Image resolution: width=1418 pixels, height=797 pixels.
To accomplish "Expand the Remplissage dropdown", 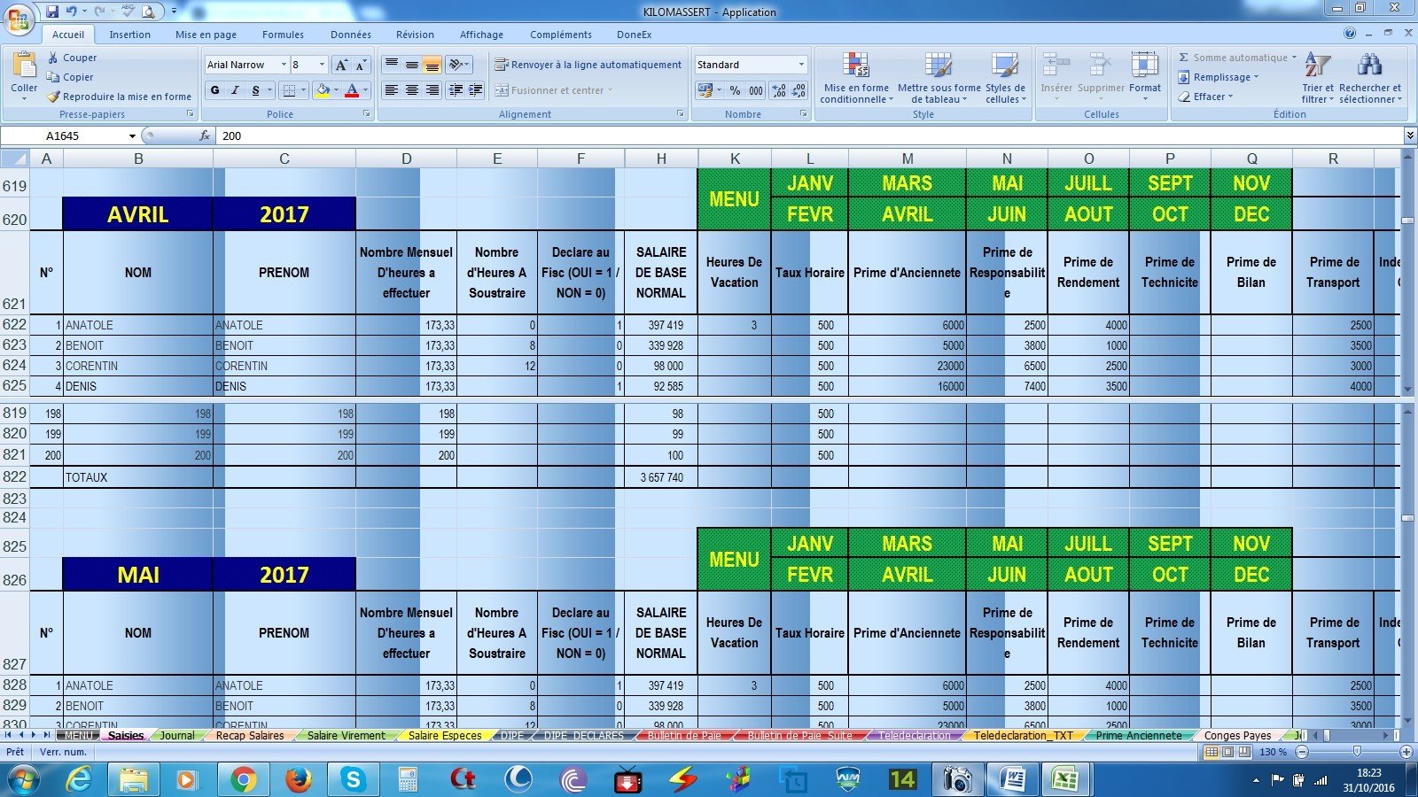I will coord(1256,77).
